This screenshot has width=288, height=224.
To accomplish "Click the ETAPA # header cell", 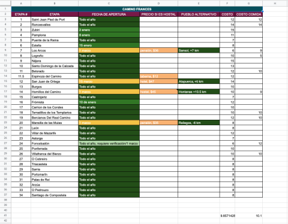I will [21, 14].
